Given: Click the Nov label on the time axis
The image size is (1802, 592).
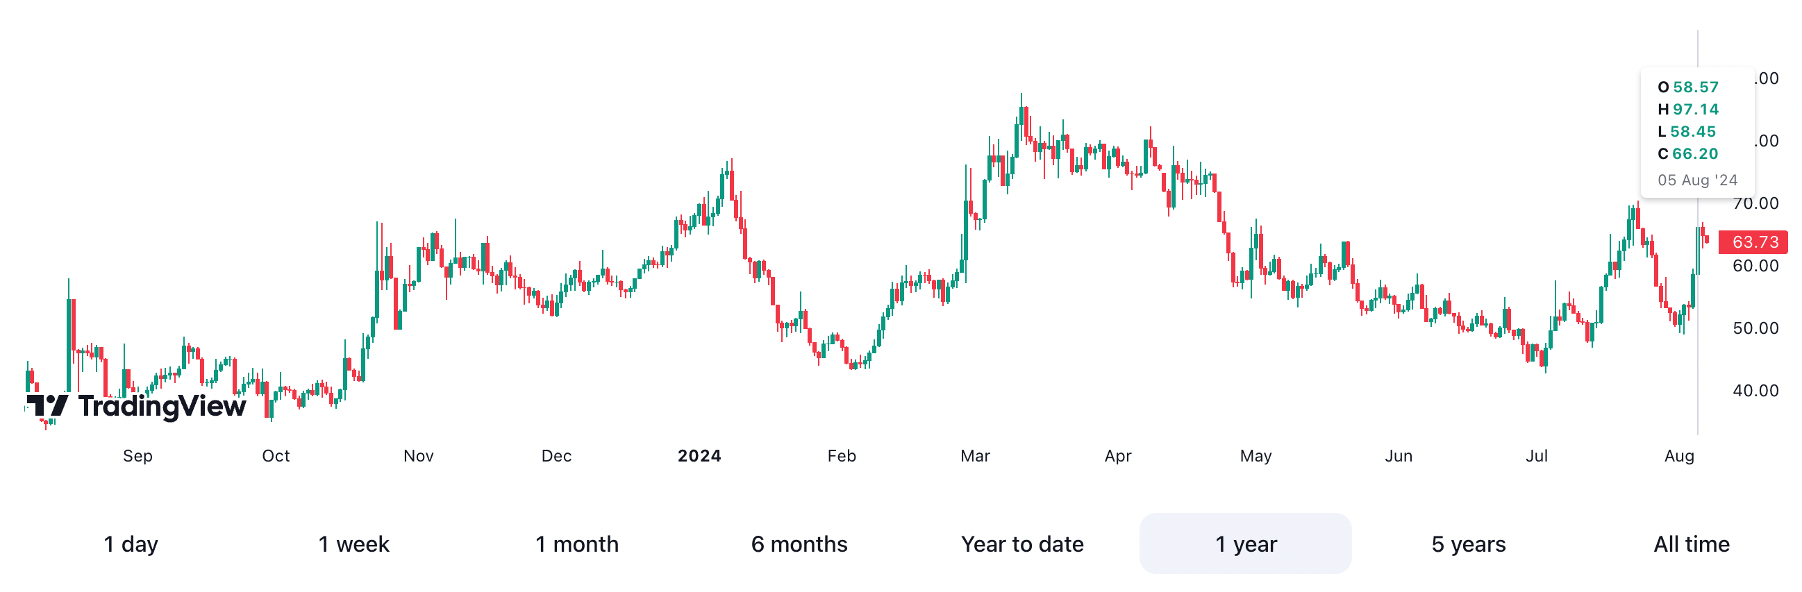Looking at the screenshot, I should tap(418, 456).
